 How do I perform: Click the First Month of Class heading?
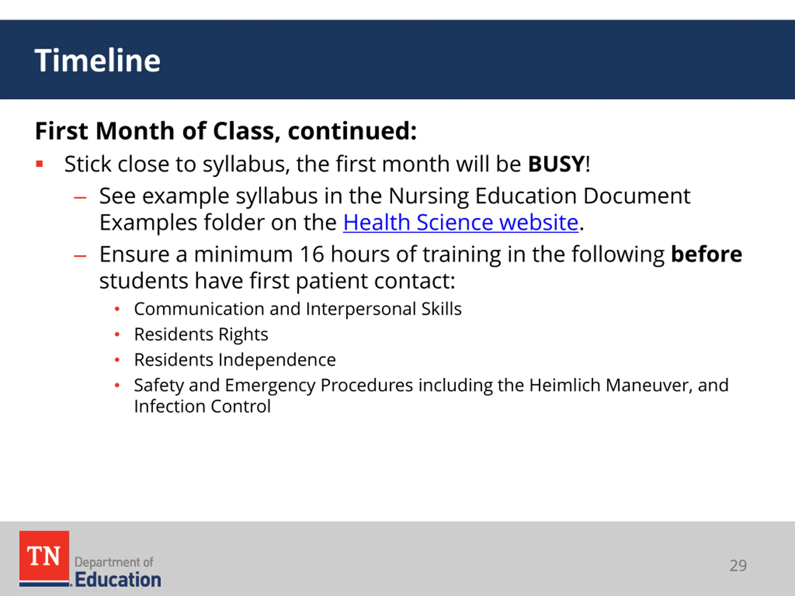point(226,131)
